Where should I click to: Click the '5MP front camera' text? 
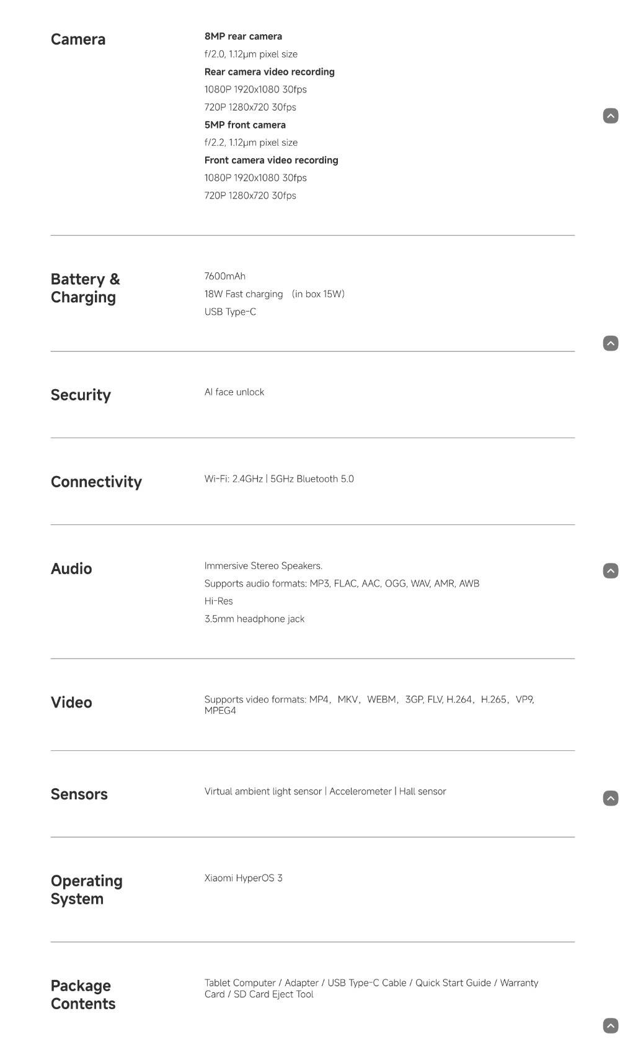pos(245,125)
